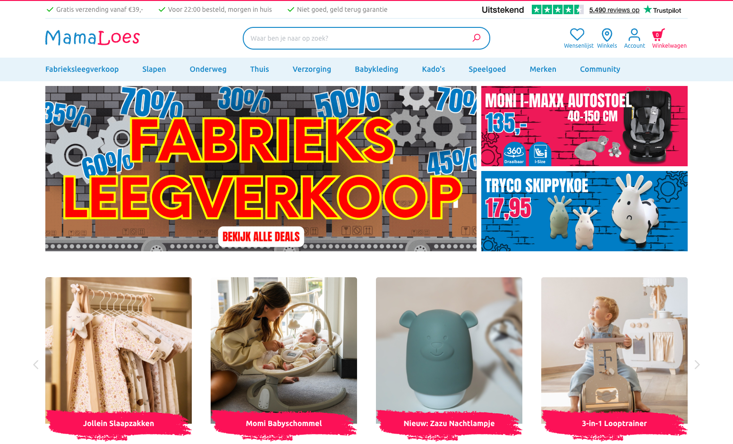This screenshot has width=733, height=444.
Task: Open the Winkels location pin icon
Action: click(x=607, y=34)
